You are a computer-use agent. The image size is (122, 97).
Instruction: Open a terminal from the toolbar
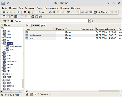pos(95,12)
